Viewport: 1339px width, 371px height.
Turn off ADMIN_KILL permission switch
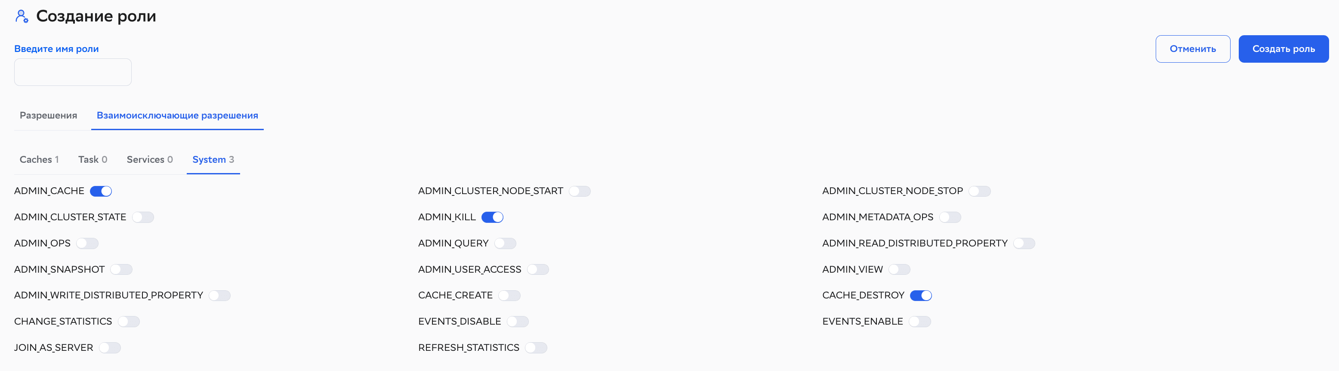(492, 217)
